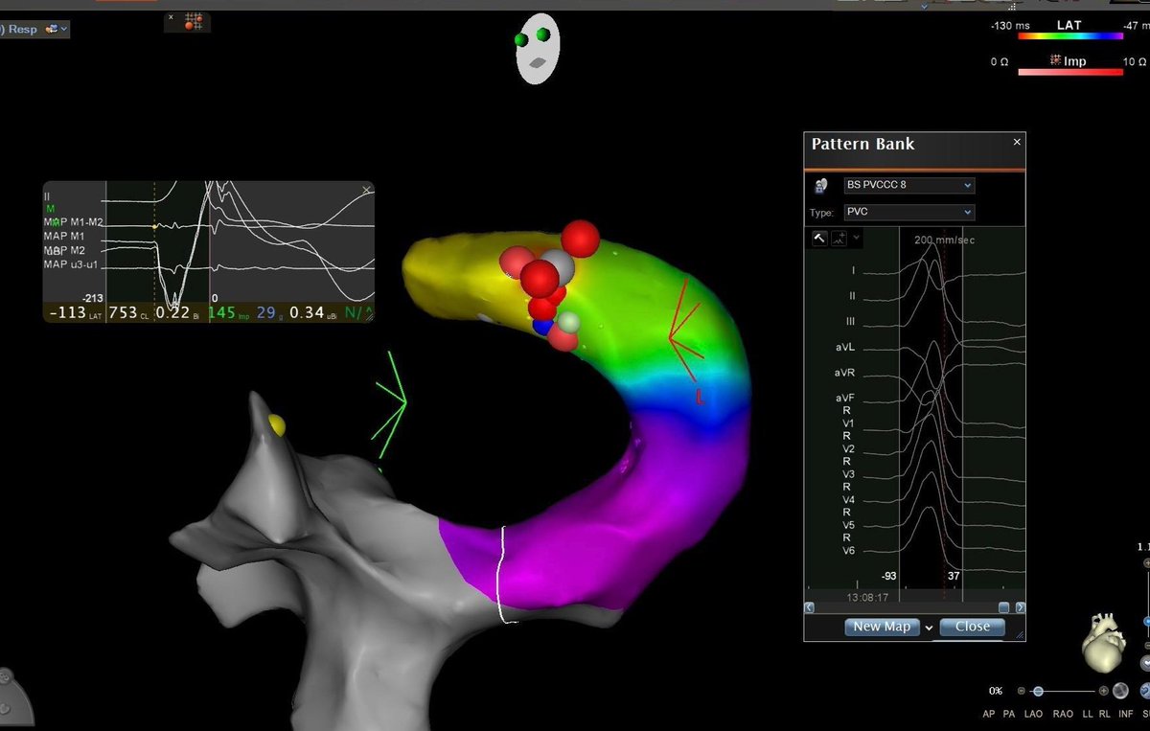This screenshot has width=1150, height=731.
Task: Click the aVF lead label in Pattern Bank
Action: [x=844, y=397]
